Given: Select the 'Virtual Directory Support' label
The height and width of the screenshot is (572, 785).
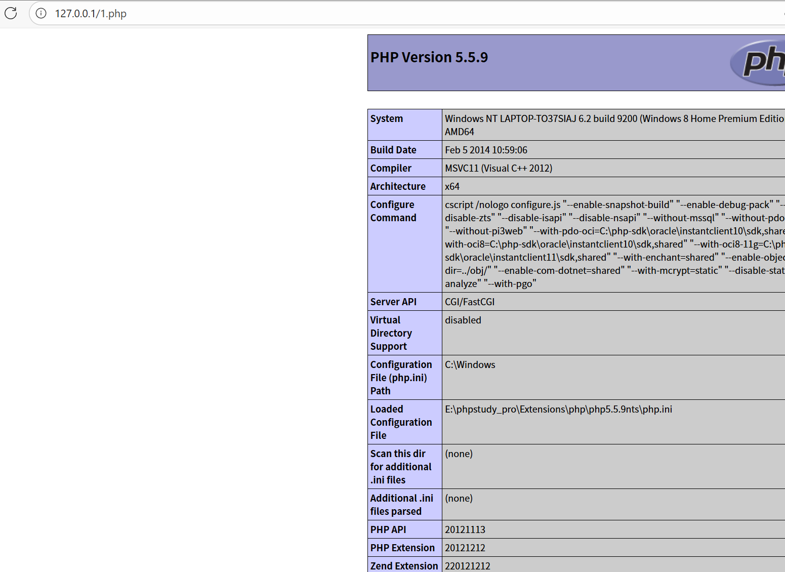Looking at the screenshot, I should [x=391, y=333].
